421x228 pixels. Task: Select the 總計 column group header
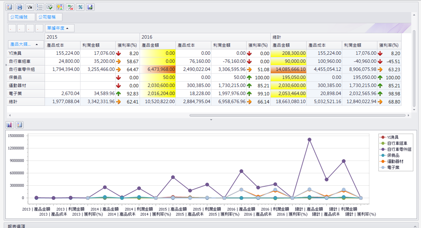(x=336, y=37)
